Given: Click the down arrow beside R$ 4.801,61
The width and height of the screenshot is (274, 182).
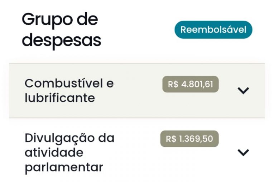Looking at the screenshot, I should point(243,91).
